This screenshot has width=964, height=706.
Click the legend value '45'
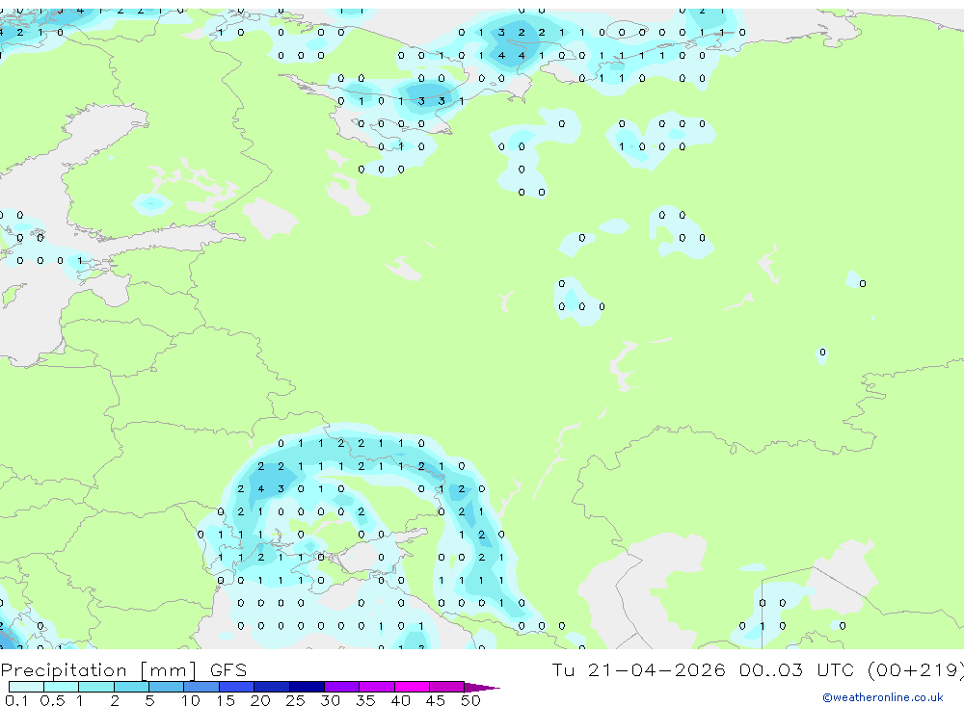[x=436, y=700]
